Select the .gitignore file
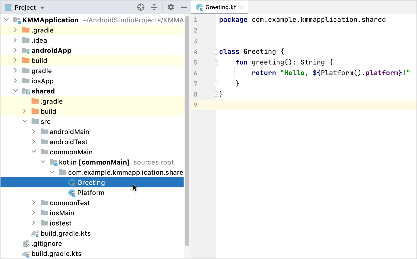Image resolution: width=417 pixels, height=259 pixels. [92, 244]
